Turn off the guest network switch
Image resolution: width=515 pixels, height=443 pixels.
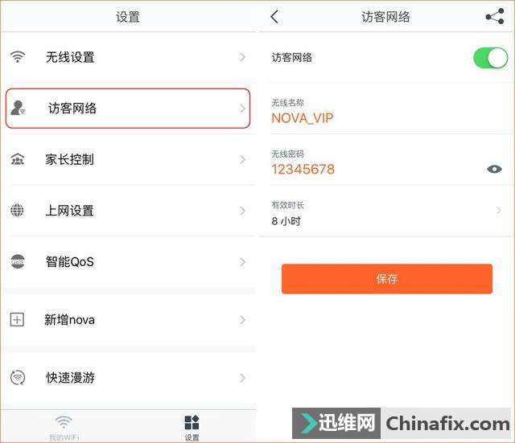[490, 58]
